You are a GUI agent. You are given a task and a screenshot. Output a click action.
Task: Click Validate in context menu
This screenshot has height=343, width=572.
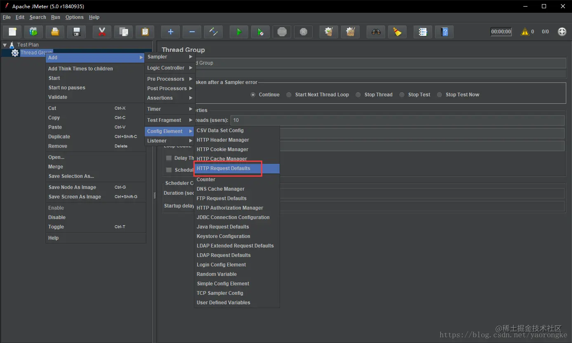96,97
